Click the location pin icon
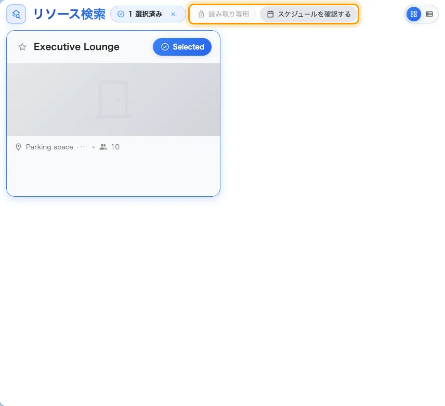 18,147
